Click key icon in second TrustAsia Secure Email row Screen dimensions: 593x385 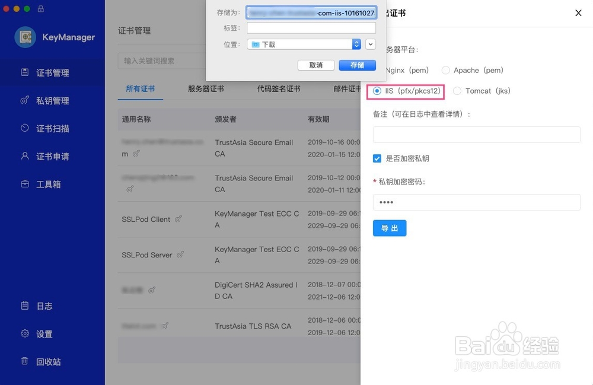(130, 189)
